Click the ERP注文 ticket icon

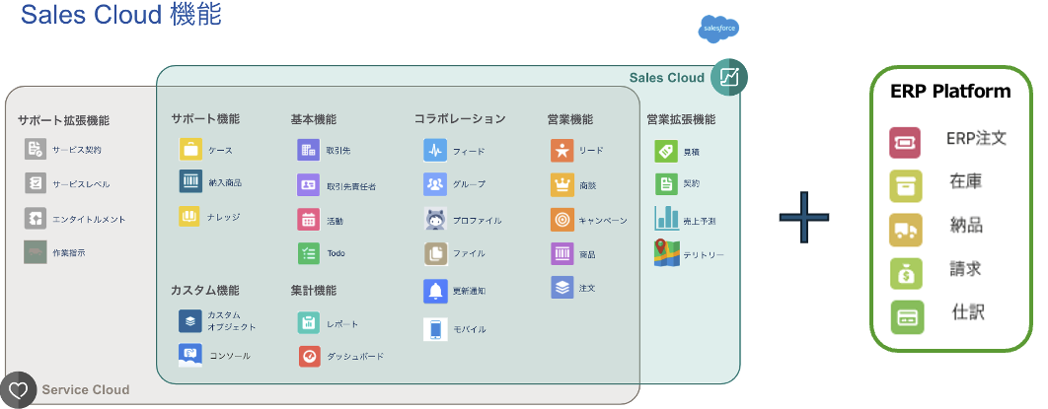(x=905, y=143)
